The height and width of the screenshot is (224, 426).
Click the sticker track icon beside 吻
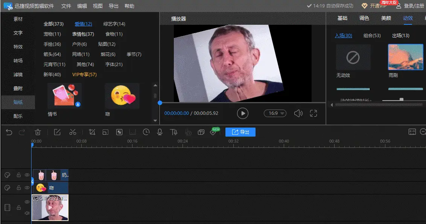7,188
